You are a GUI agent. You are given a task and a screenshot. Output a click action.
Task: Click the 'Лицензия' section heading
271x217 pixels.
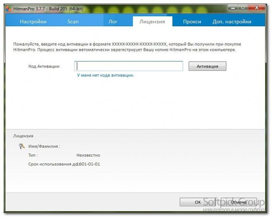(23, 136)
